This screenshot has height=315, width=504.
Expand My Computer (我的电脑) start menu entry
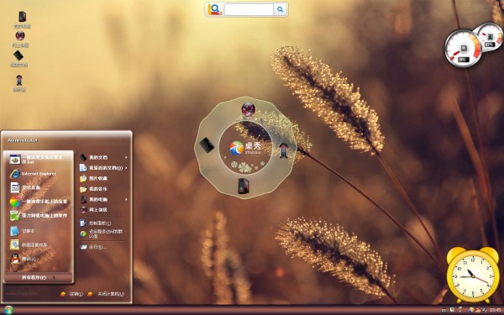(103, 200)
